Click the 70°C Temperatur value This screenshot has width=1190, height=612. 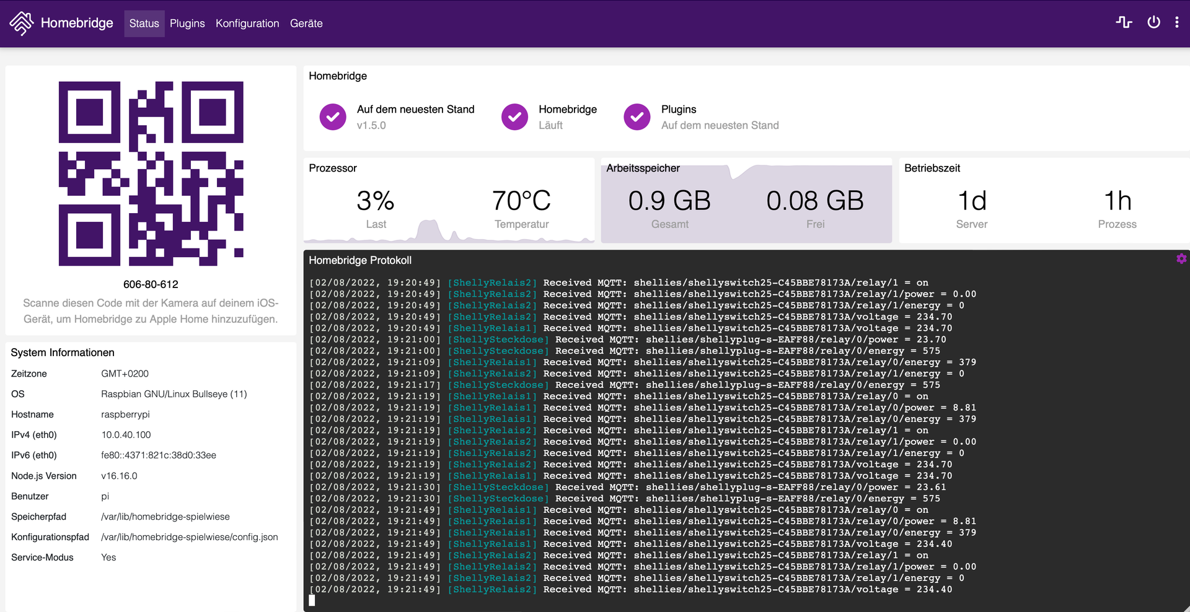(521, 201)
